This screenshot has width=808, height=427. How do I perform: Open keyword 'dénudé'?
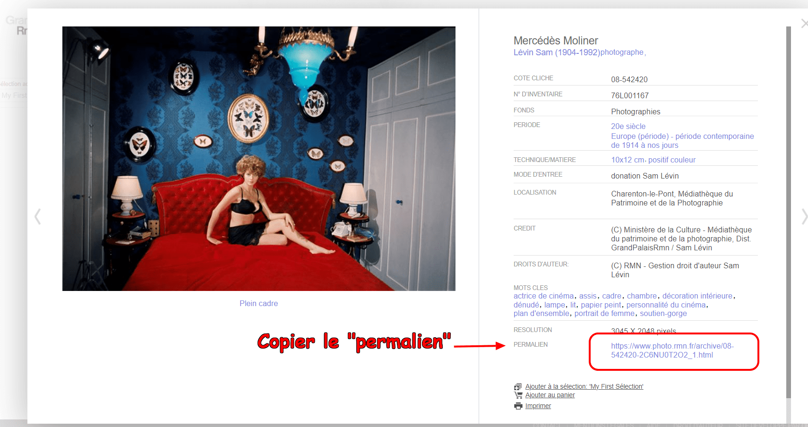click(526, 305)
